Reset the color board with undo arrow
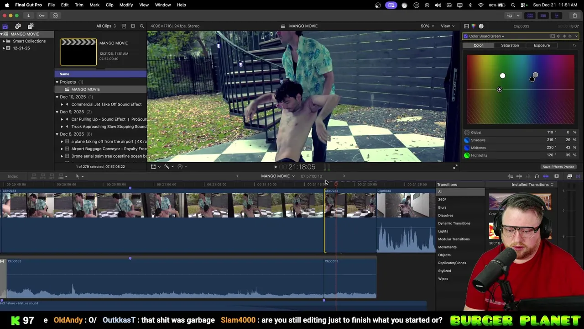Viewport: 584px width, 329px height. pos(574,45)
